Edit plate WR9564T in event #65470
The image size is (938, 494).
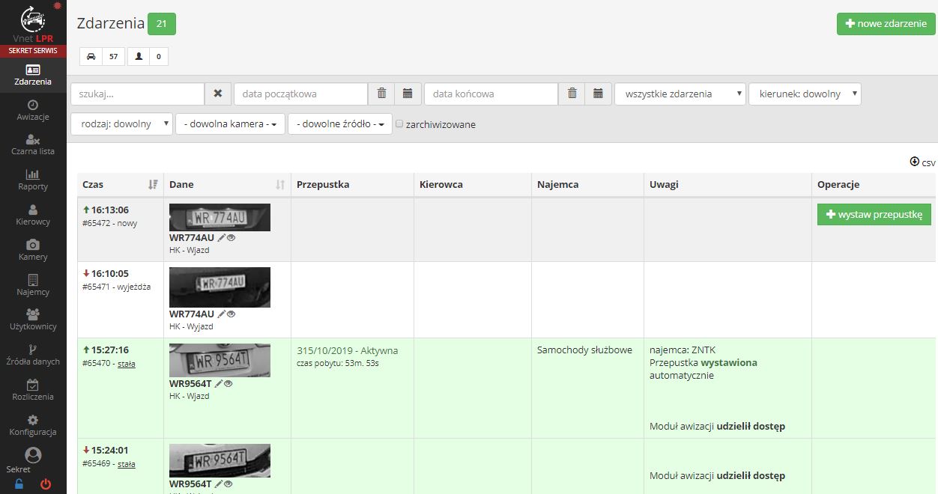[218, 383]
